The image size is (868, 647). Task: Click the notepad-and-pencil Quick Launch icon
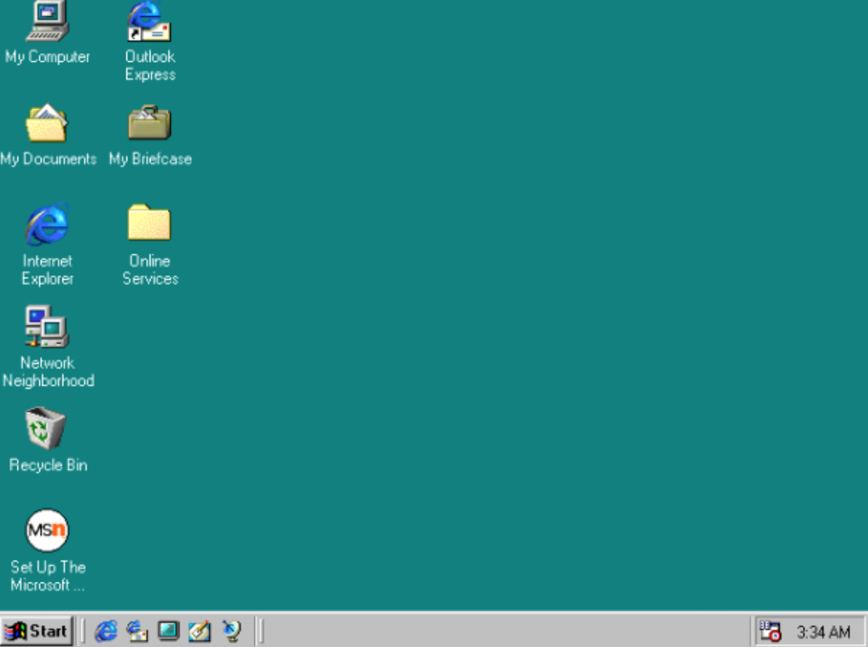coord(200,631)
